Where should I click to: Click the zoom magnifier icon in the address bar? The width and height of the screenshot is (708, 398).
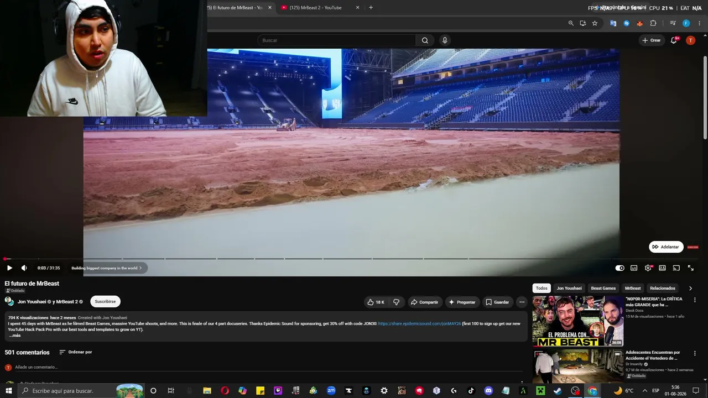[571, 23]
